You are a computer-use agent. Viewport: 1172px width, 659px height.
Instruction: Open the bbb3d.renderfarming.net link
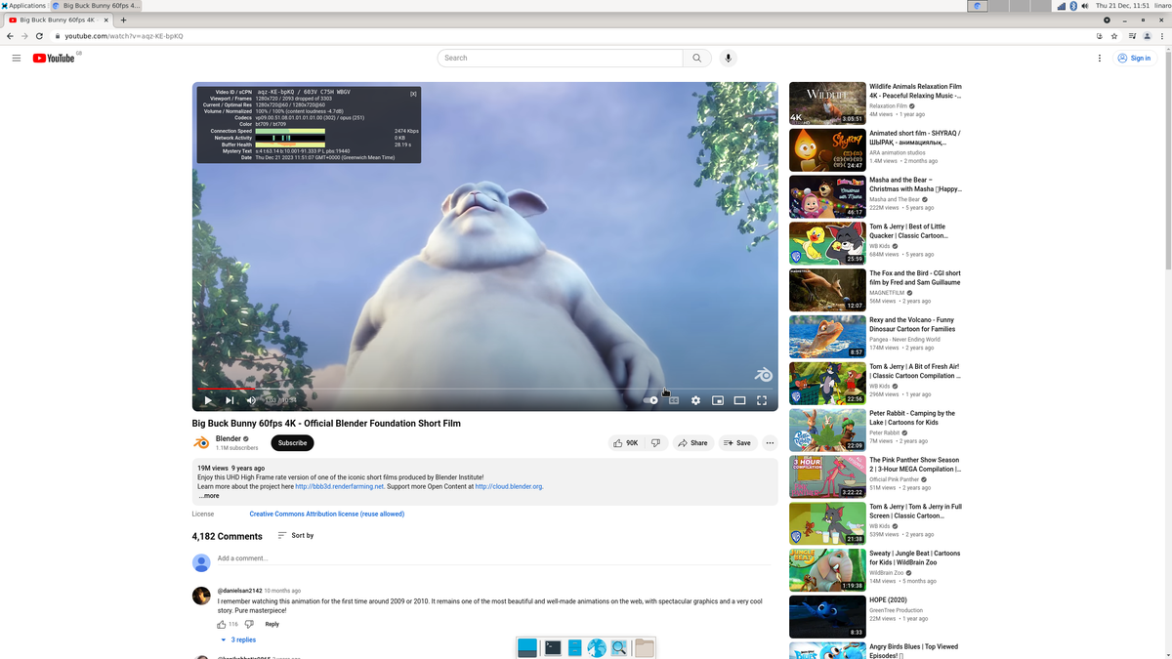coord(340,486)
